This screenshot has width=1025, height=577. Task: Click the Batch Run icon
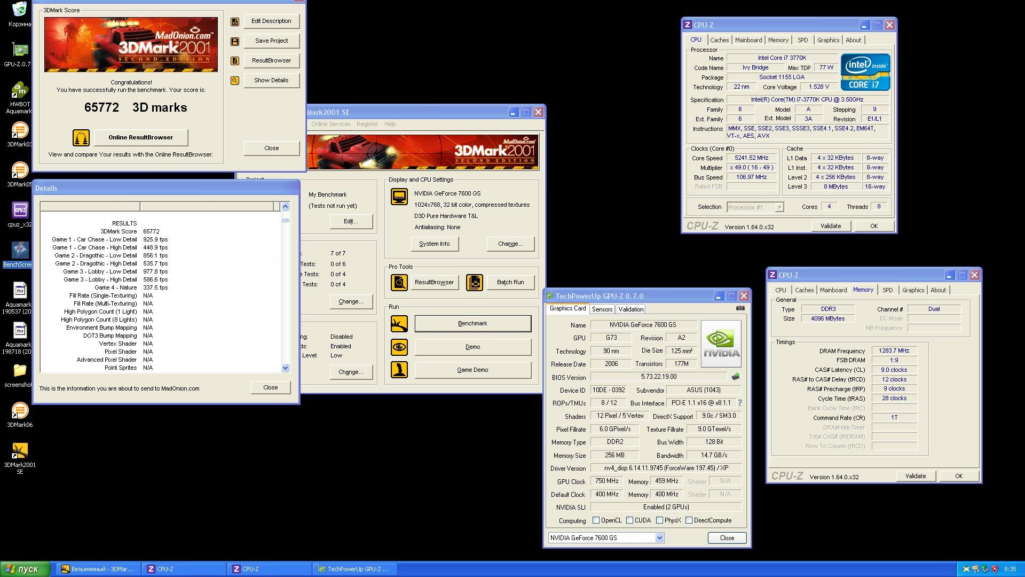point(475,282)
